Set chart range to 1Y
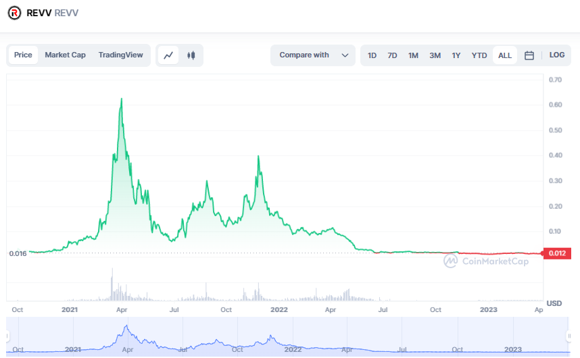The width and height of the screenshot is (580, 358). pyautogui.click(x=456, y=55)
